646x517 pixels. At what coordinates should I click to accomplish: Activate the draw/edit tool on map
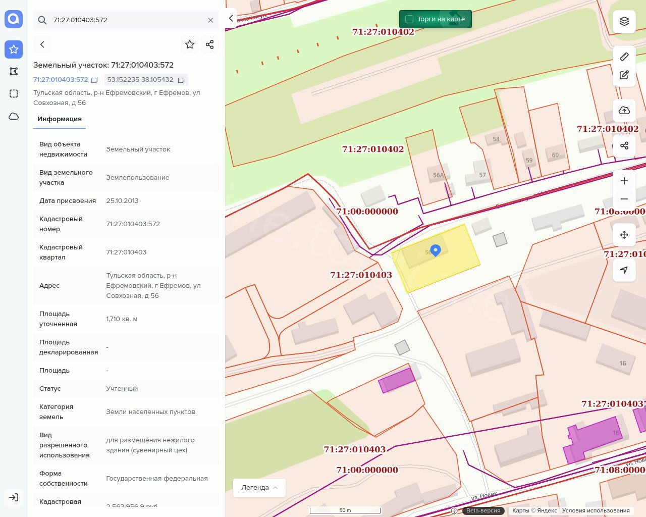[x=624, y=75]
